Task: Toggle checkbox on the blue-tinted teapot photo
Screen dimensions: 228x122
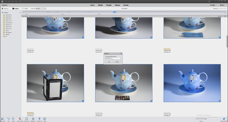Action: (x=220, y=101)
